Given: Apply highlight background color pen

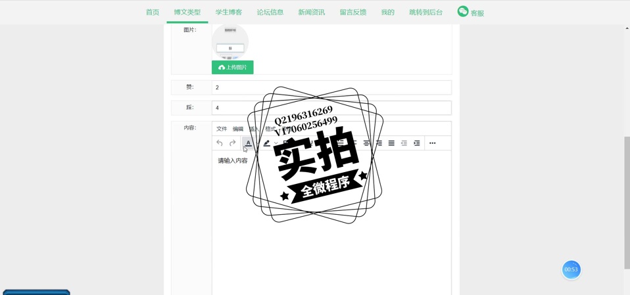Looking at the screenshot, I should point(266,143).
